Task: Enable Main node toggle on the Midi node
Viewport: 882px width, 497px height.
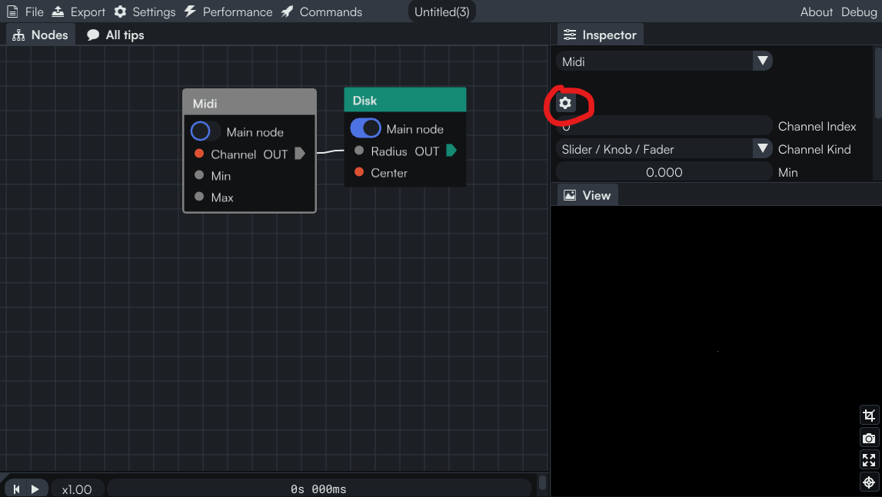Action: [x=205, y=131]
